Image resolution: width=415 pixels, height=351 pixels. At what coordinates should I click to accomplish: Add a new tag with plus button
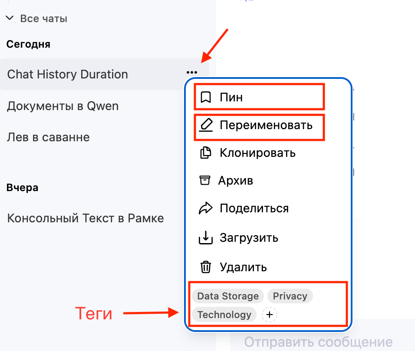pyautogui.click(x=270, y=315)
